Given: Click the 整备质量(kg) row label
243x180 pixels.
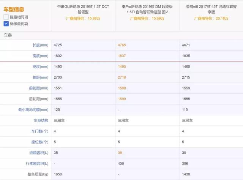Looking at the screenshot, I should 38,174.
